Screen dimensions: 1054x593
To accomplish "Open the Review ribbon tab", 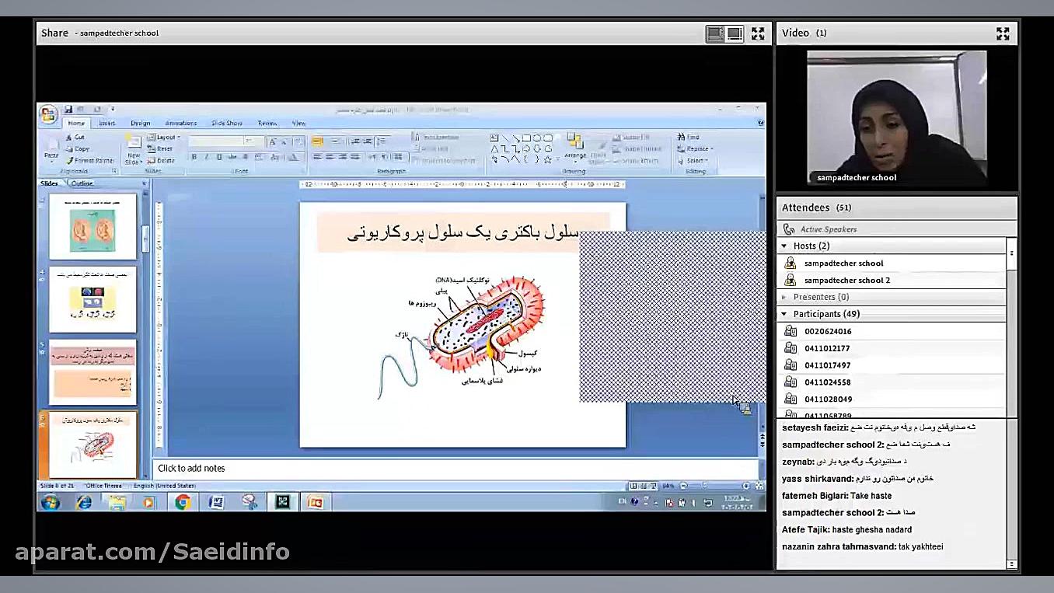I will 267,124.
